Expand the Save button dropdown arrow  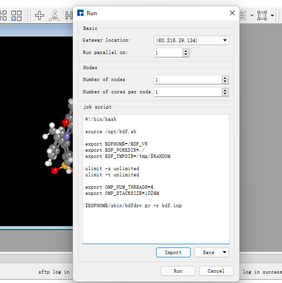[x=224, y=252]
